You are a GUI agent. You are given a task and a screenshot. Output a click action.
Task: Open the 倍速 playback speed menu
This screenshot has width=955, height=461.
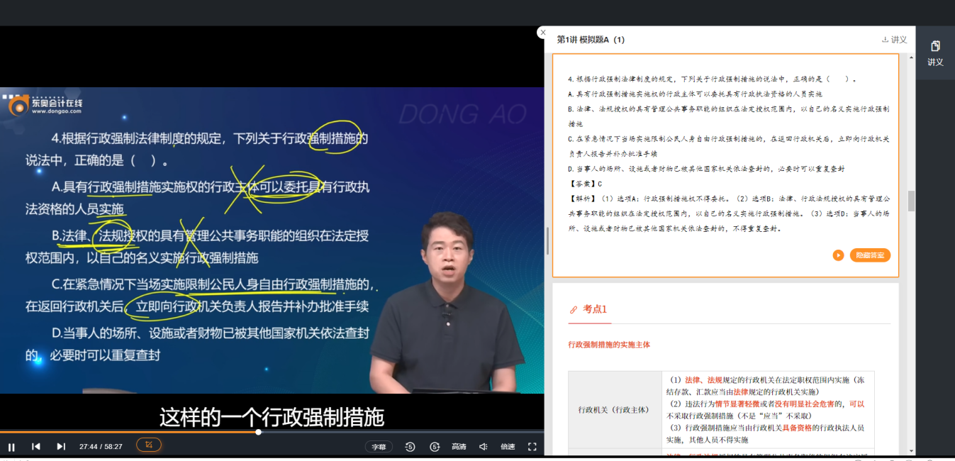pyautogui.click(x=508, y=447)
